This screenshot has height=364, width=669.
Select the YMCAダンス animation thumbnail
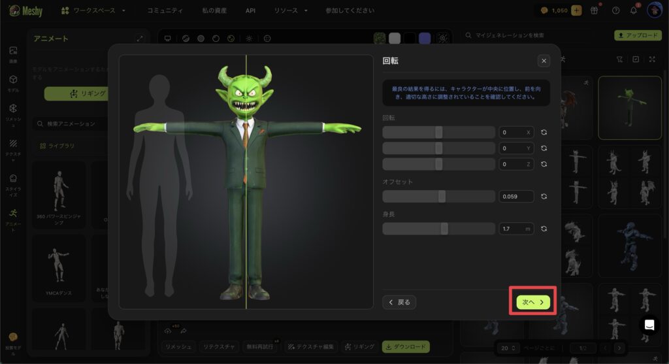[59, 267]
